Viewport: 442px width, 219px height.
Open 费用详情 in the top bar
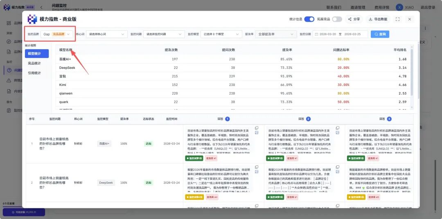pyautogui.click(x=382, y=7)
